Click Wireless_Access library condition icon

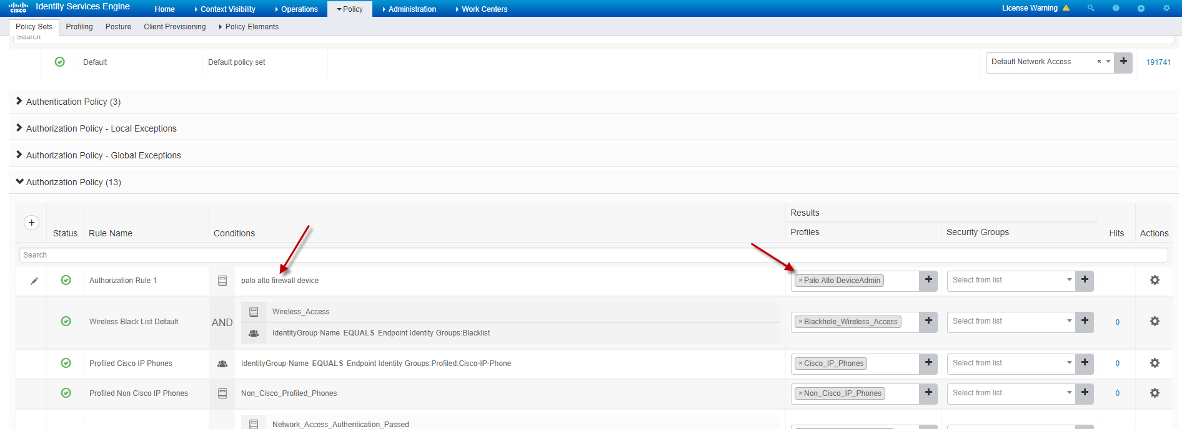pos(254,312)
